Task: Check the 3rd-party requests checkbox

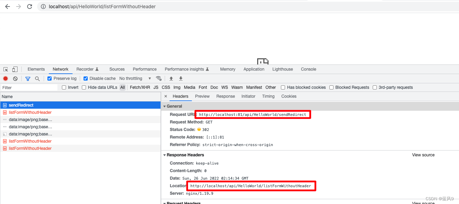Action: 375,87
